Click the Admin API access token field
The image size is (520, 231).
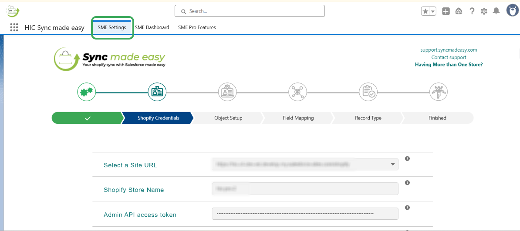coord(305,214)
